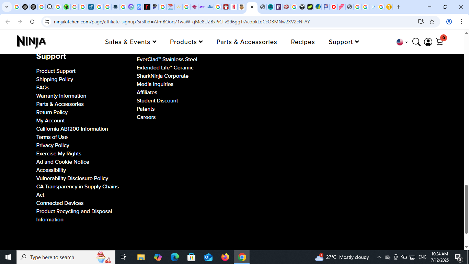Open Extended Life Ceramic link
Viewport: 469px width, 264px height.
[165, 68]
